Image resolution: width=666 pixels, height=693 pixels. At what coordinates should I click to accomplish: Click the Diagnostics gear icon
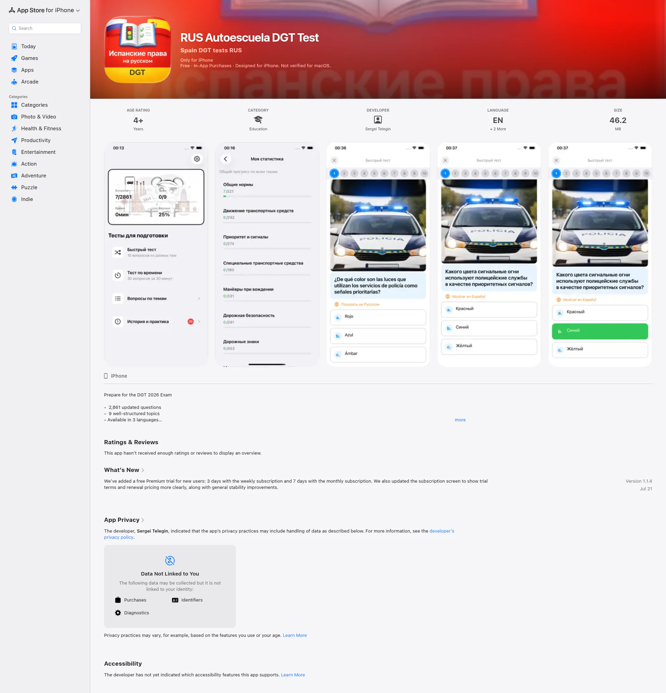118,613
